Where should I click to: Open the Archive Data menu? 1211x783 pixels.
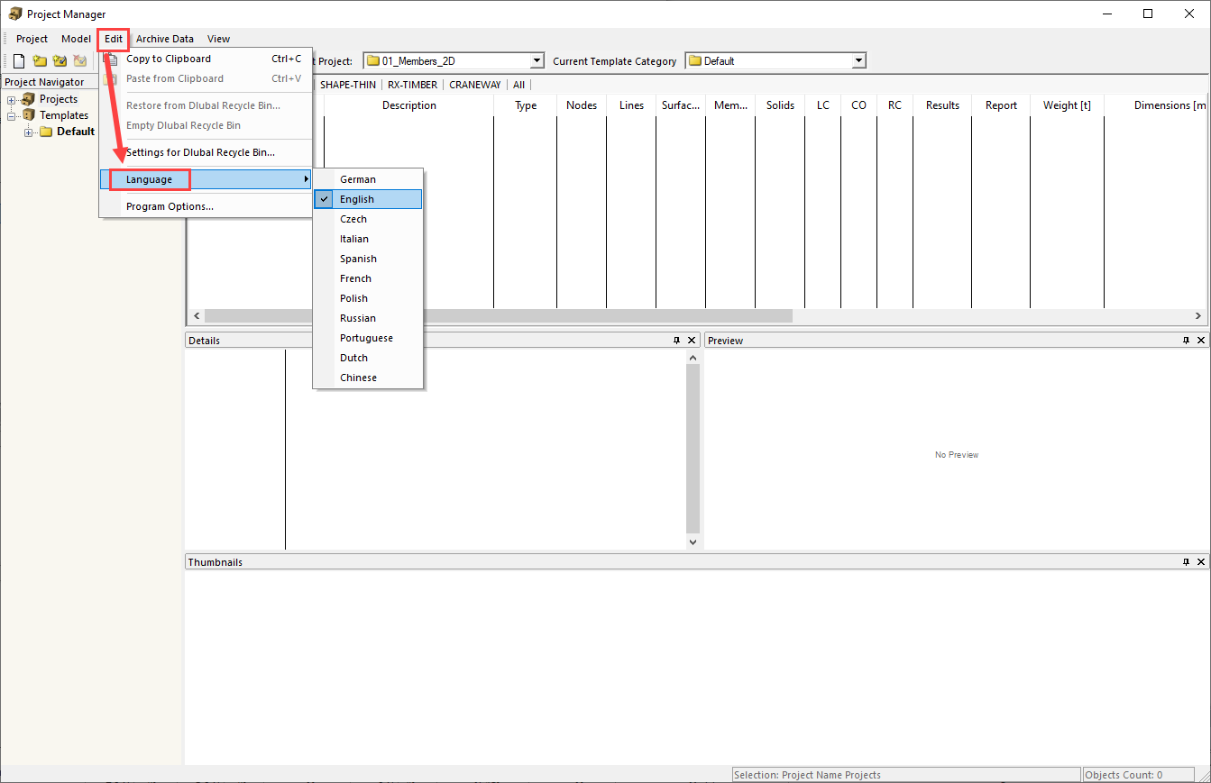(165, 39)
